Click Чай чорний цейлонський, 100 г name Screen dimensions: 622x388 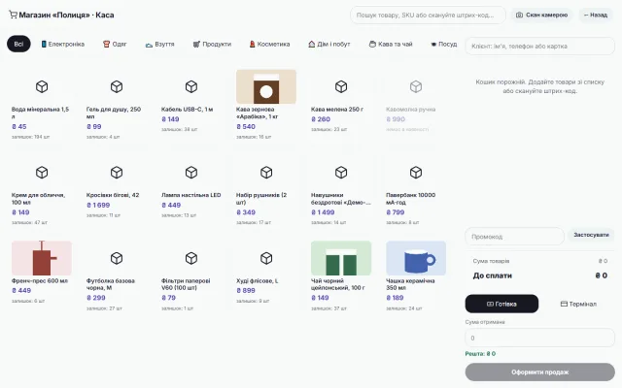tap(338, 284)
